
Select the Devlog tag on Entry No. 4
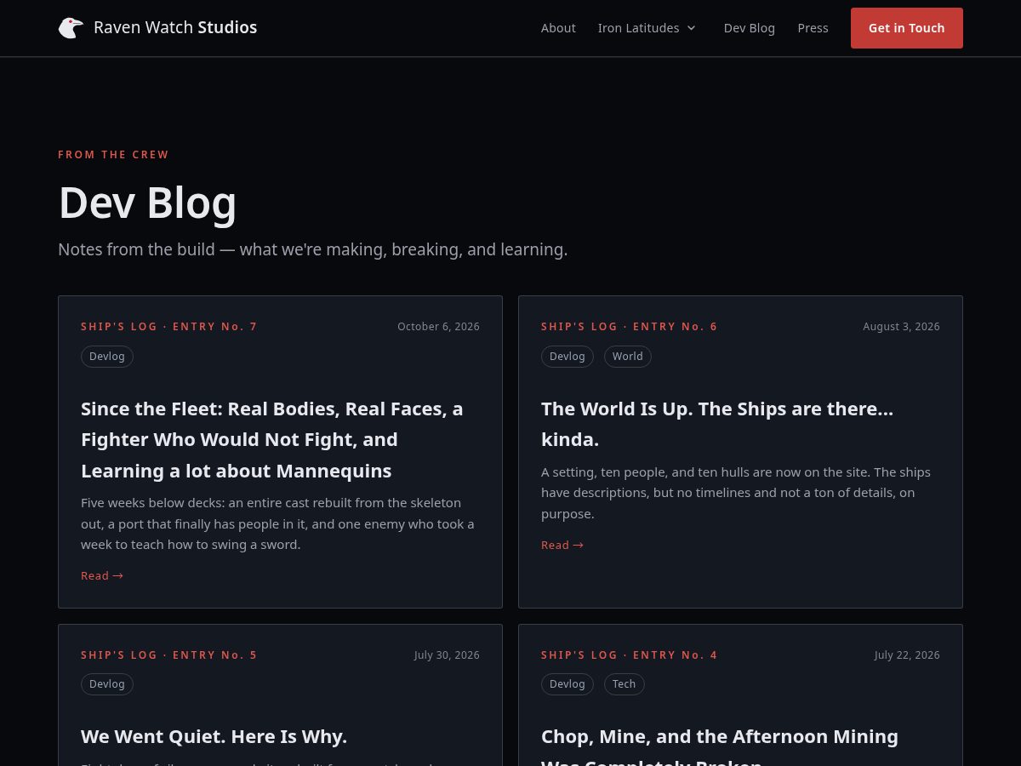[568, 684]
